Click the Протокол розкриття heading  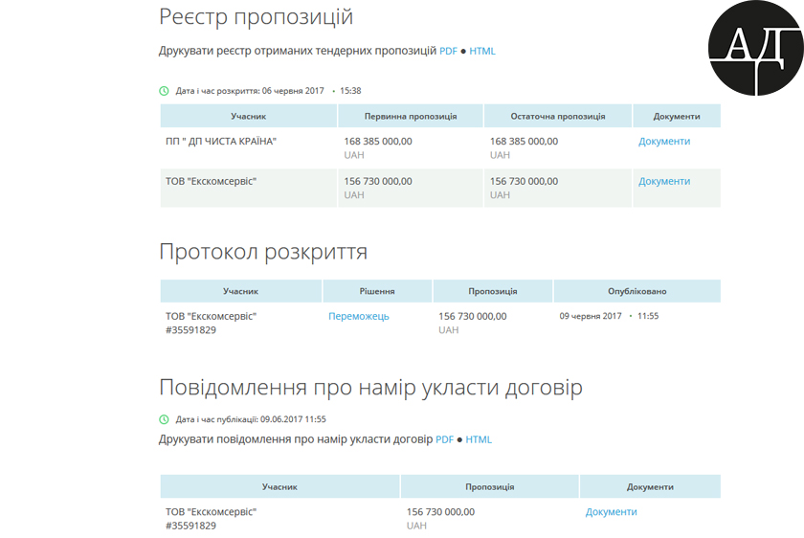tap(262, 252)
